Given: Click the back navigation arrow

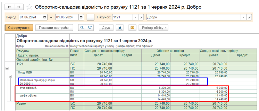Looking at the screenshot, I should 10,7.
